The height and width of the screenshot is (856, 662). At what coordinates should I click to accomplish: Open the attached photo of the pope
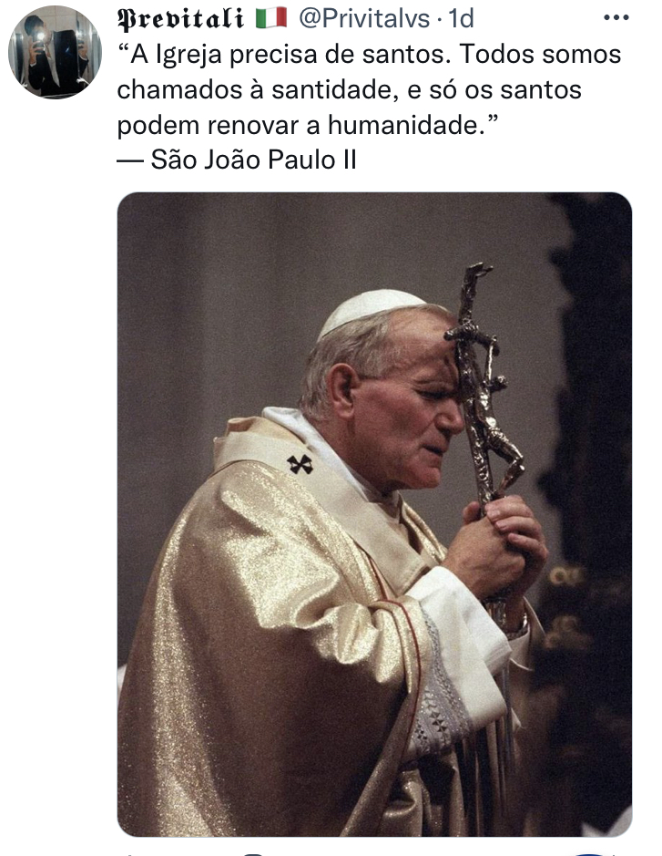(374, 514)
